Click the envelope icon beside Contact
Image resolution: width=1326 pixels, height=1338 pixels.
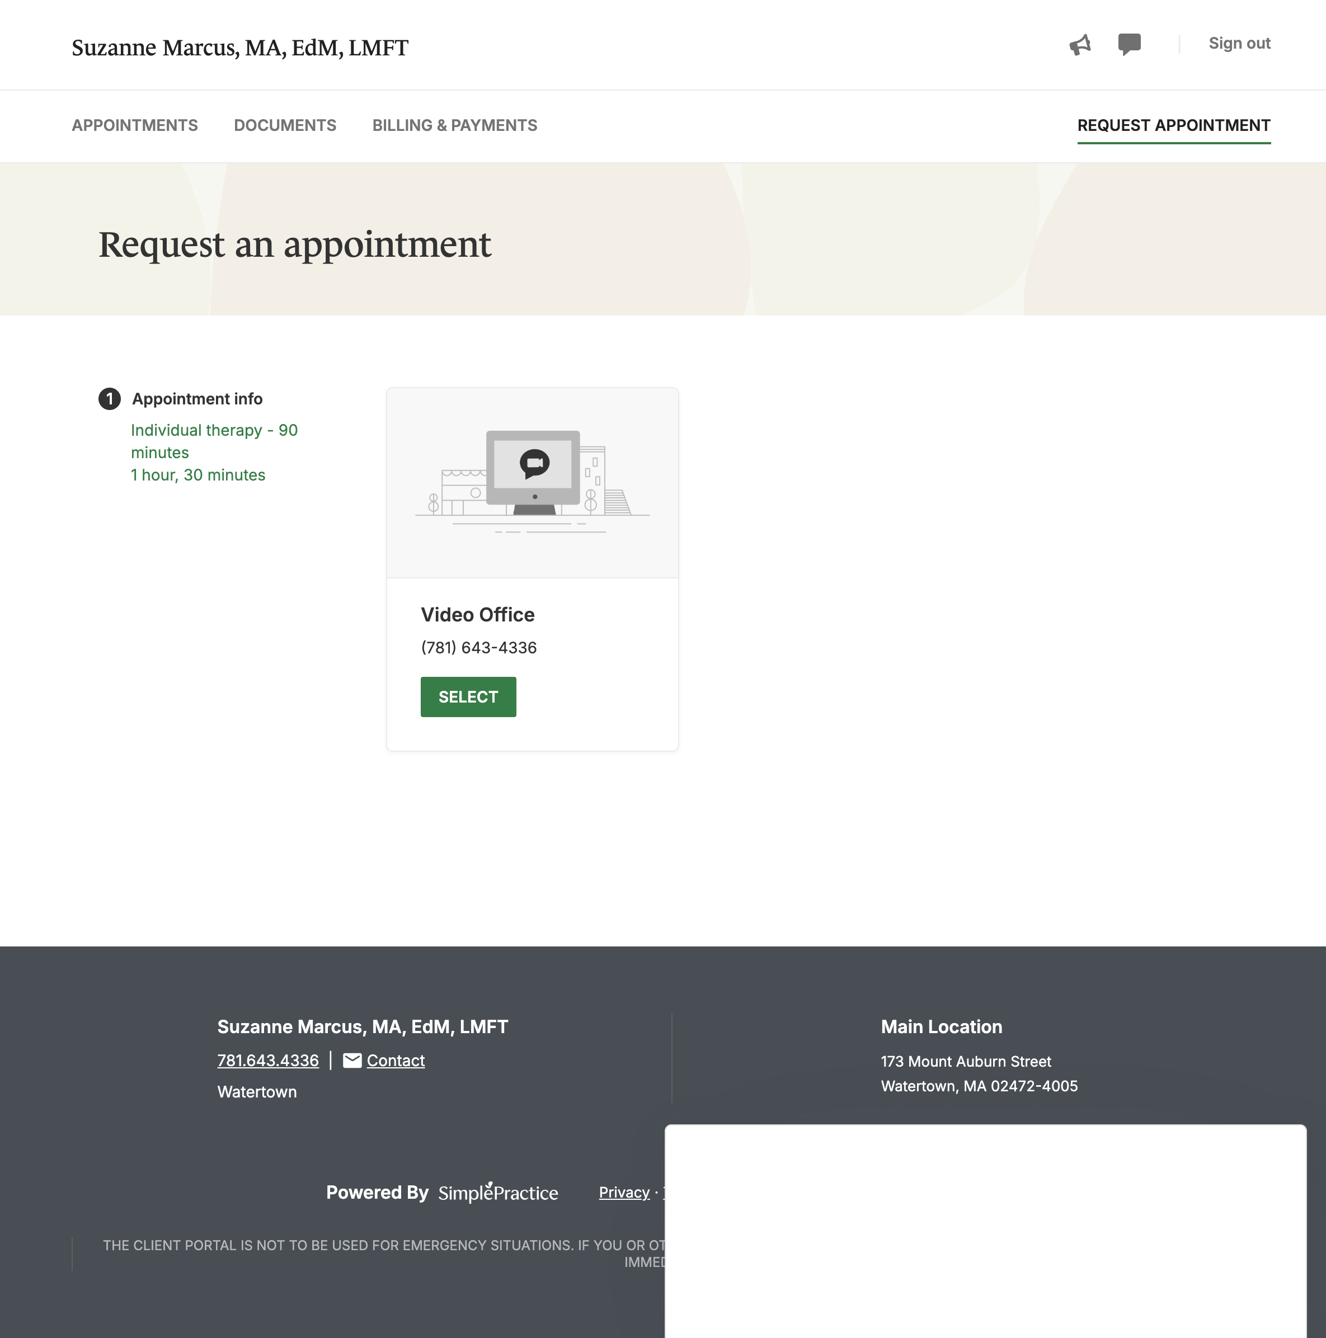[352, 1061]
